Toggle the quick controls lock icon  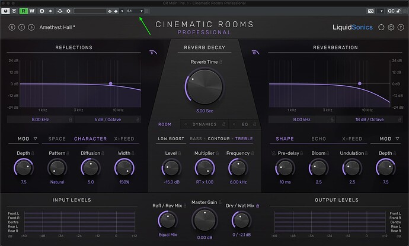coord(398,11)
